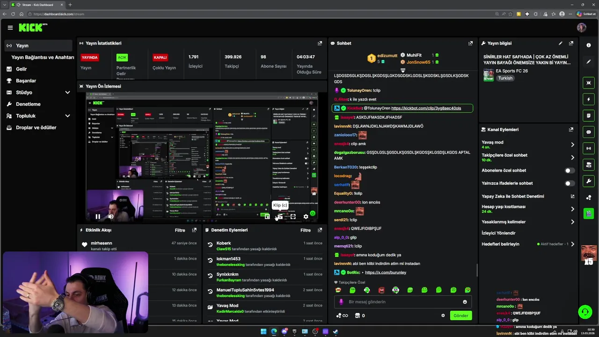Toggle the chat bubble widget in the right sidebar
Viewport: 599px width, 337px height.
(x=589, y=132)
